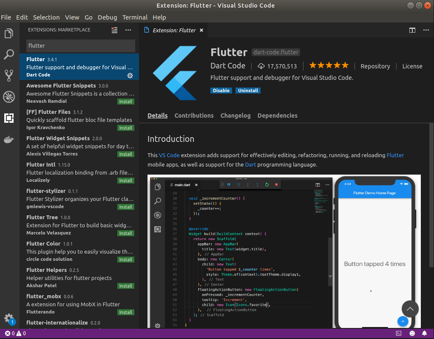Screen dimensions: 434x339
Task: Install Flutter Tree extension
Action: (x=126, y=233)
